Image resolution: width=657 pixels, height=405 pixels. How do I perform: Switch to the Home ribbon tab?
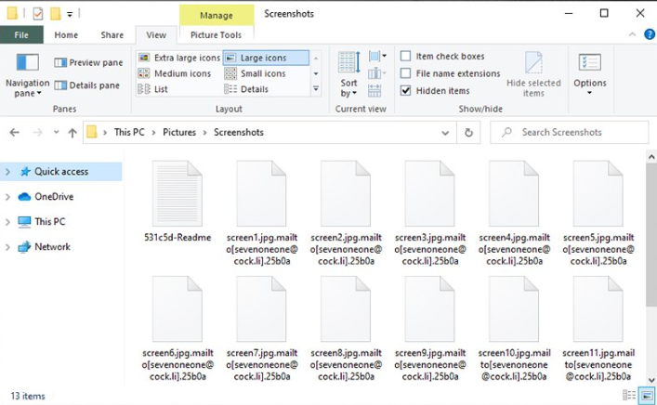(x=66, y=35)
